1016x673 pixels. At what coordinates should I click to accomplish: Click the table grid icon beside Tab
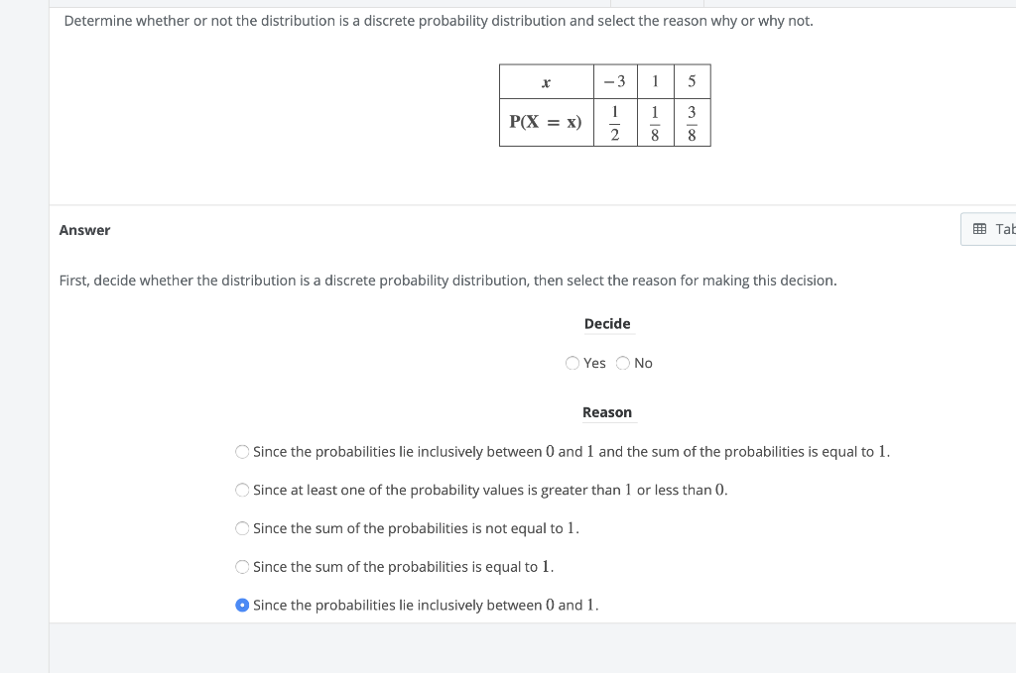click(x=981, y=229)
